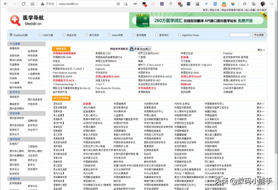Open the IA extension in the toolbar

click(x=162, y=4)
